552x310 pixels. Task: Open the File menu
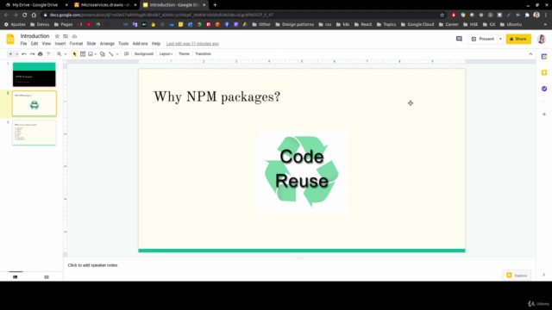[23, 44]
